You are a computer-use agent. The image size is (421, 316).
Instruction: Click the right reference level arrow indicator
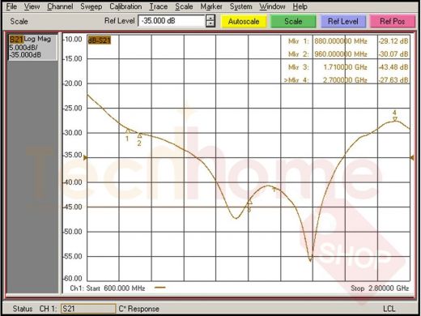412,157
